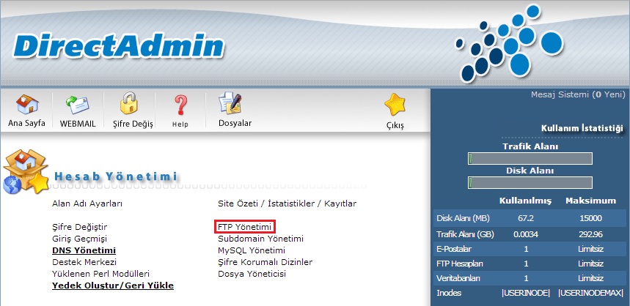Click the Ana Sayfa label
This screenshot has width=630, height=306.
click(26, 123)
